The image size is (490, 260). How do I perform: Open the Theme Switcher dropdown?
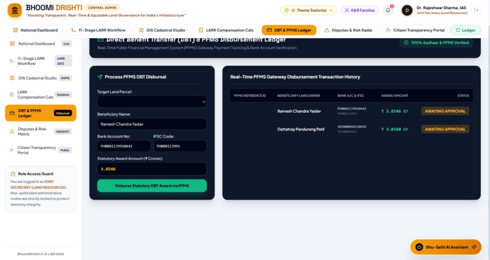(x=308, y=10)
